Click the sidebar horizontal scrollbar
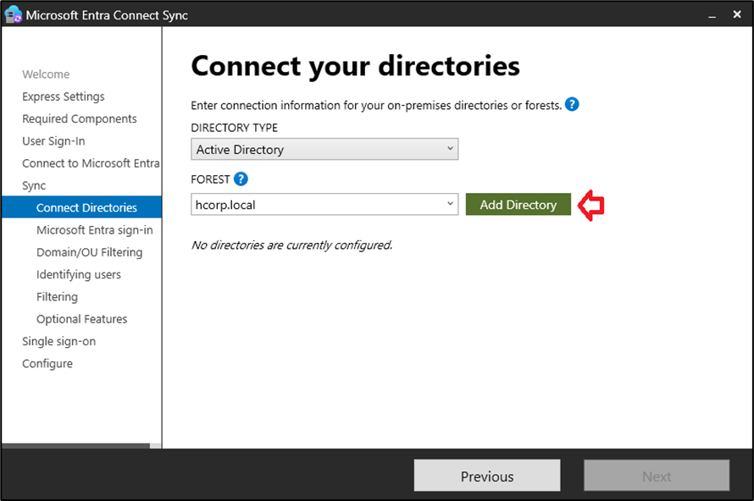754x501 pixels. (x=76, y=445)
